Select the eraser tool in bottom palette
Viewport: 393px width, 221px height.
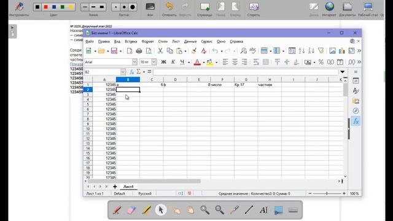click(x=131, y=210)
